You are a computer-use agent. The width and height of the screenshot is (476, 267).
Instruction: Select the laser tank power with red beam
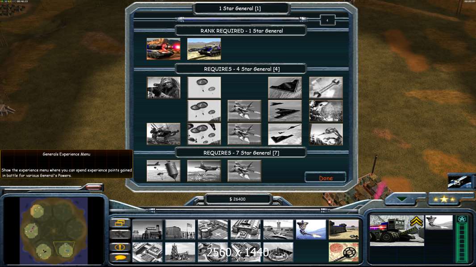tap(163, 49)
